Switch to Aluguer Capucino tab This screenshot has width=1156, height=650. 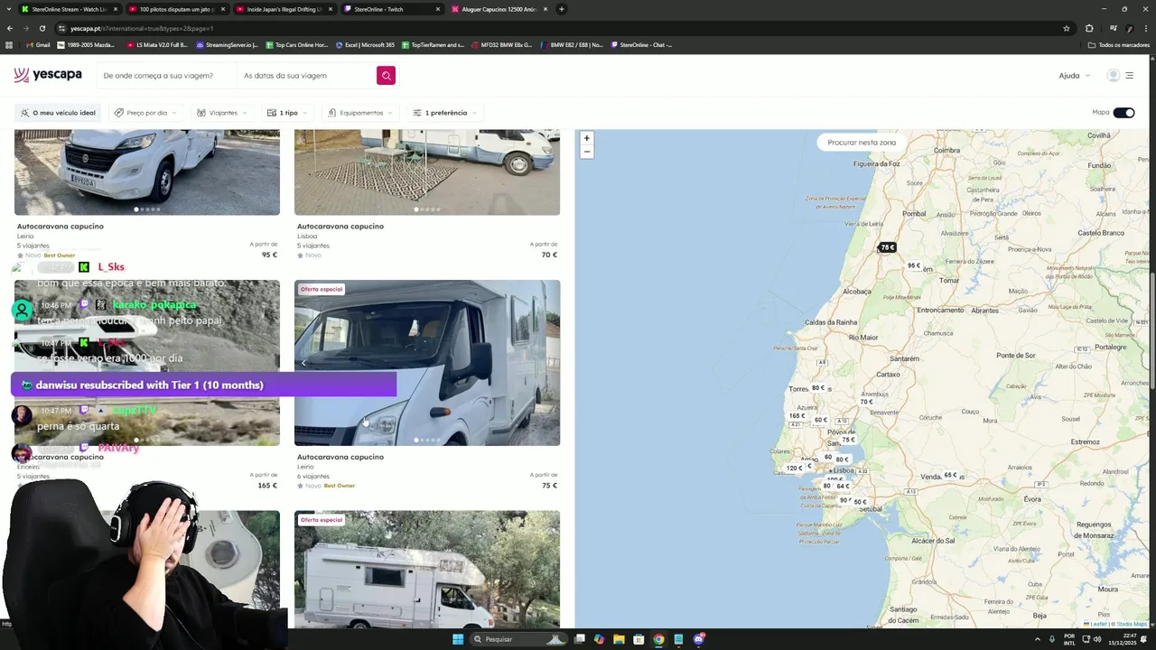coord(499,9)
